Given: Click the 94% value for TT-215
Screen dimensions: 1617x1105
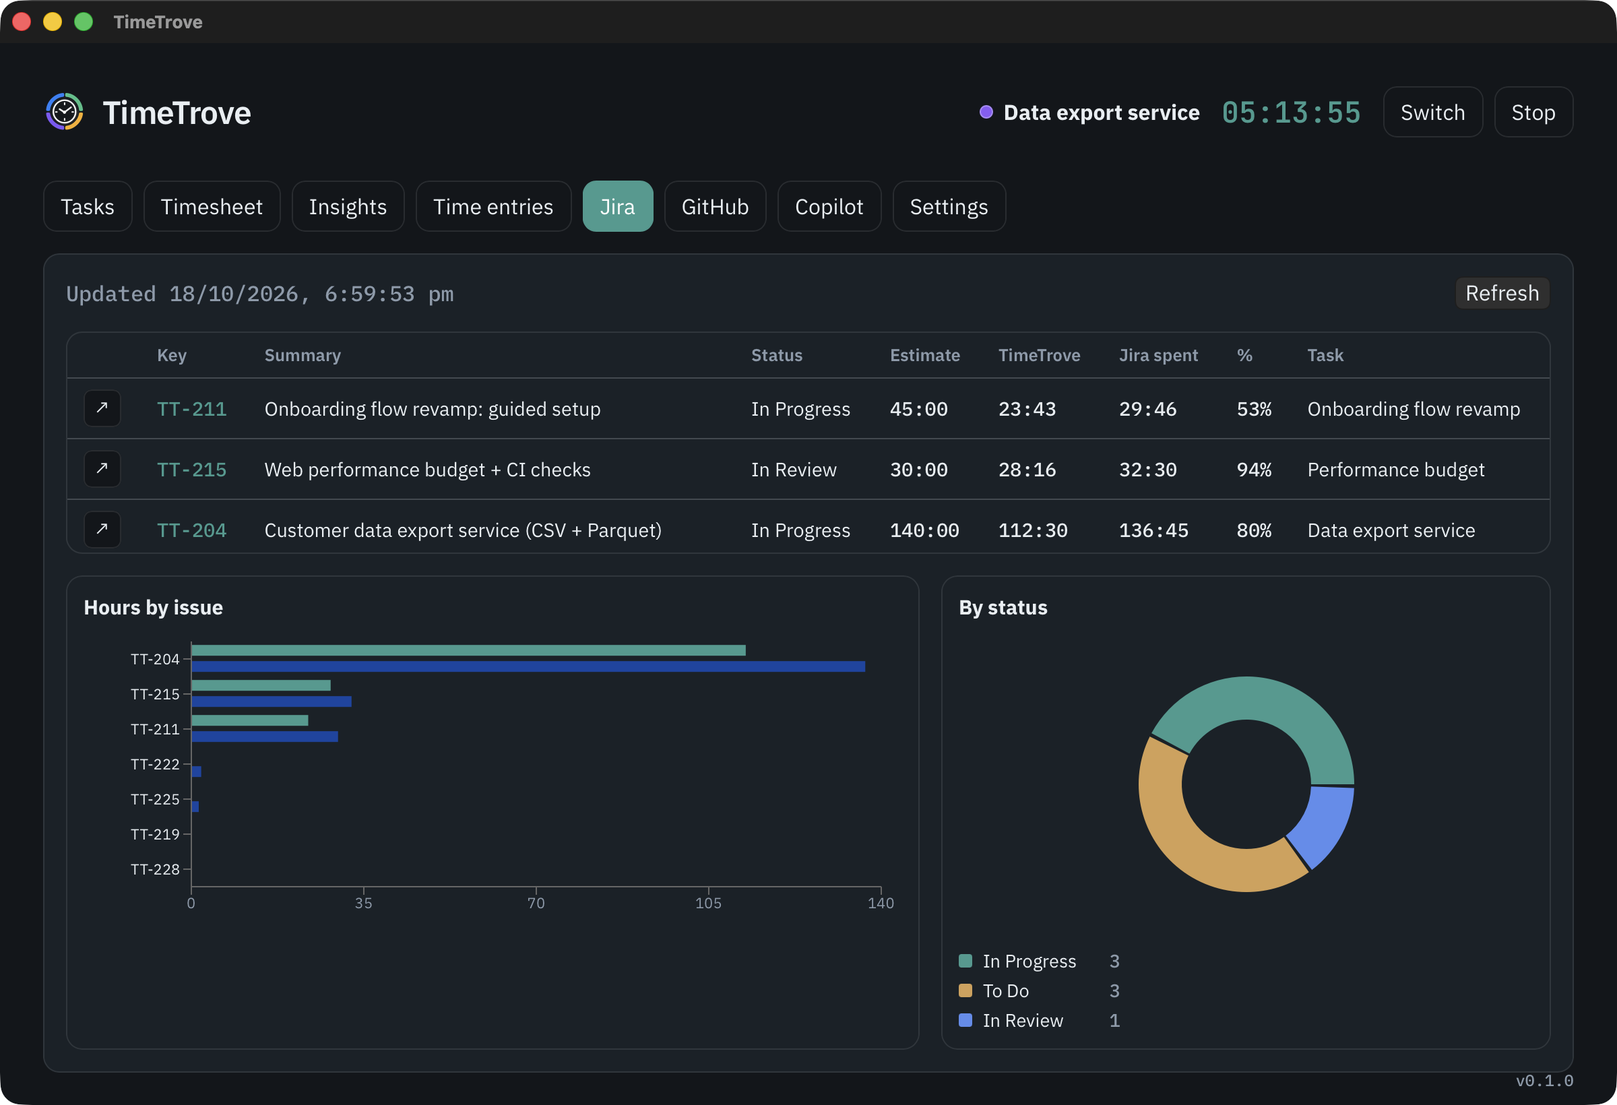Looking at the screenshot, I should point(1253,470).
